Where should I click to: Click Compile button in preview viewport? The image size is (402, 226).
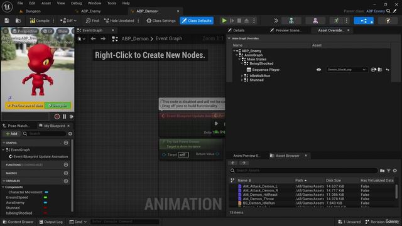pos(58,105)
